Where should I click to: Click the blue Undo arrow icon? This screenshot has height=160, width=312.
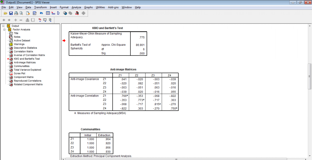pos(41,13)
